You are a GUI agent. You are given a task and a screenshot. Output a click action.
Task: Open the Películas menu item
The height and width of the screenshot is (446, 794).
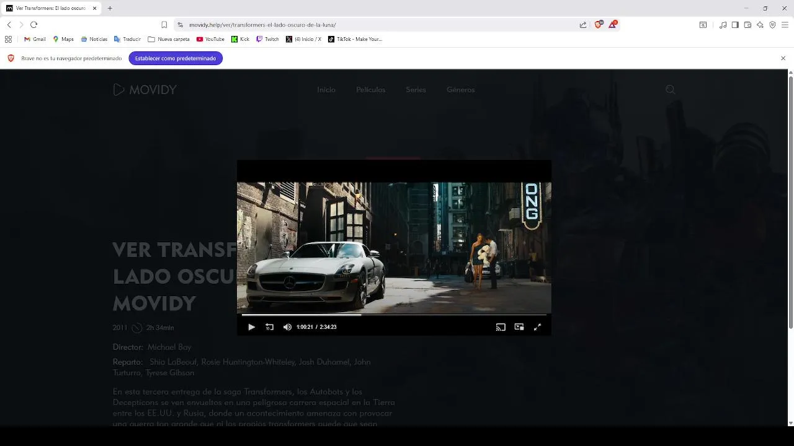point(370,90)
